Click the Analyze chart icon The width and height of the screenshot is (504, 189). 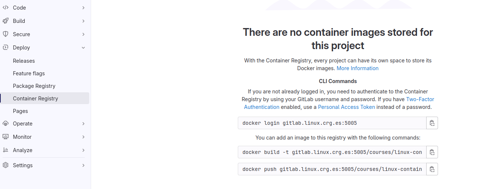(x=6, y=150)
